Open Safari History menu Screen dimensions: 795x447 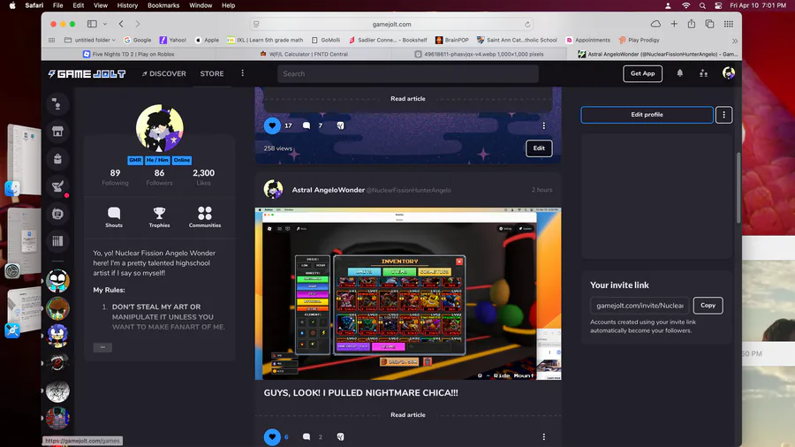point(127,5)
